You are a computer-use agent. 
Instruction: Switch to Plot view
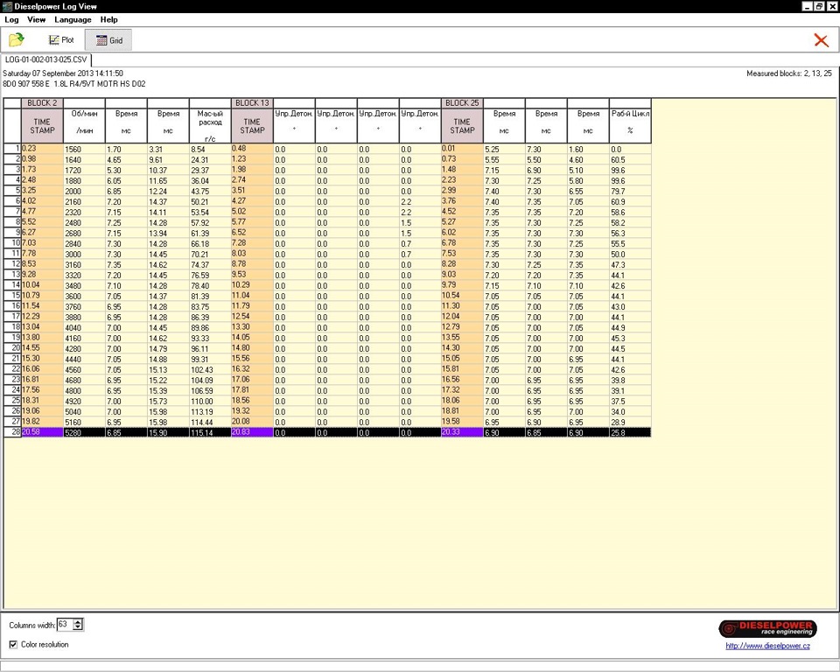(61, 40)
